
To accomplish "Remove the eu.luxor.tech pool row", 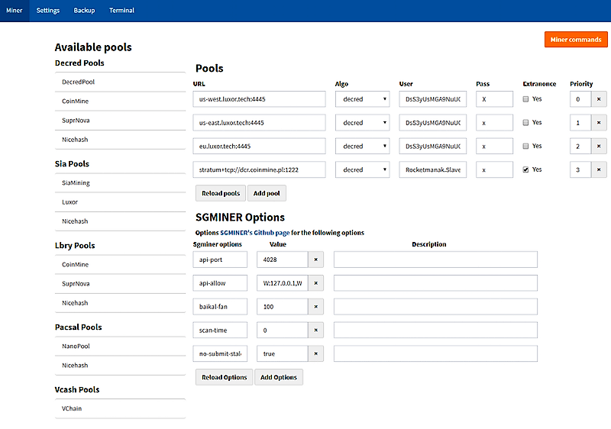I will click(599, 147).
